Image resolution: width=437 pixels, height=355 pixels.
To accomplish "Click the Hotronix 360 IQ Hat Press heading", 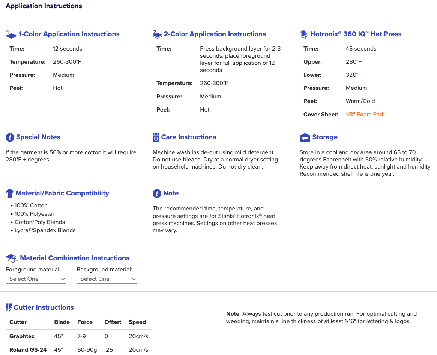I will (x=356, y=34).
